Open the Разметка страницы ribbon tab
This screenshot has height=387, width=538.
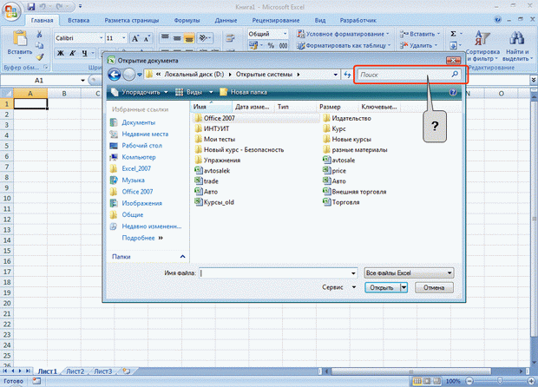(132, 20)
